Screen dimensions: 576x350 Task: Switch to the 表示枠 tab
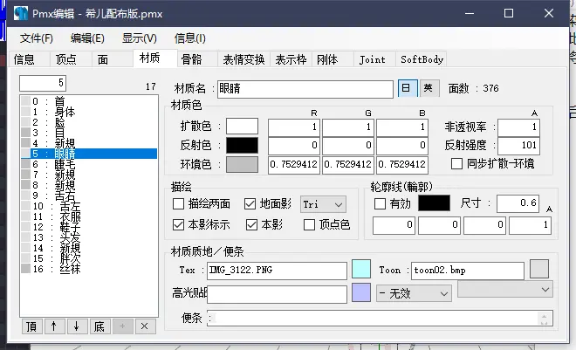point(291,59)
